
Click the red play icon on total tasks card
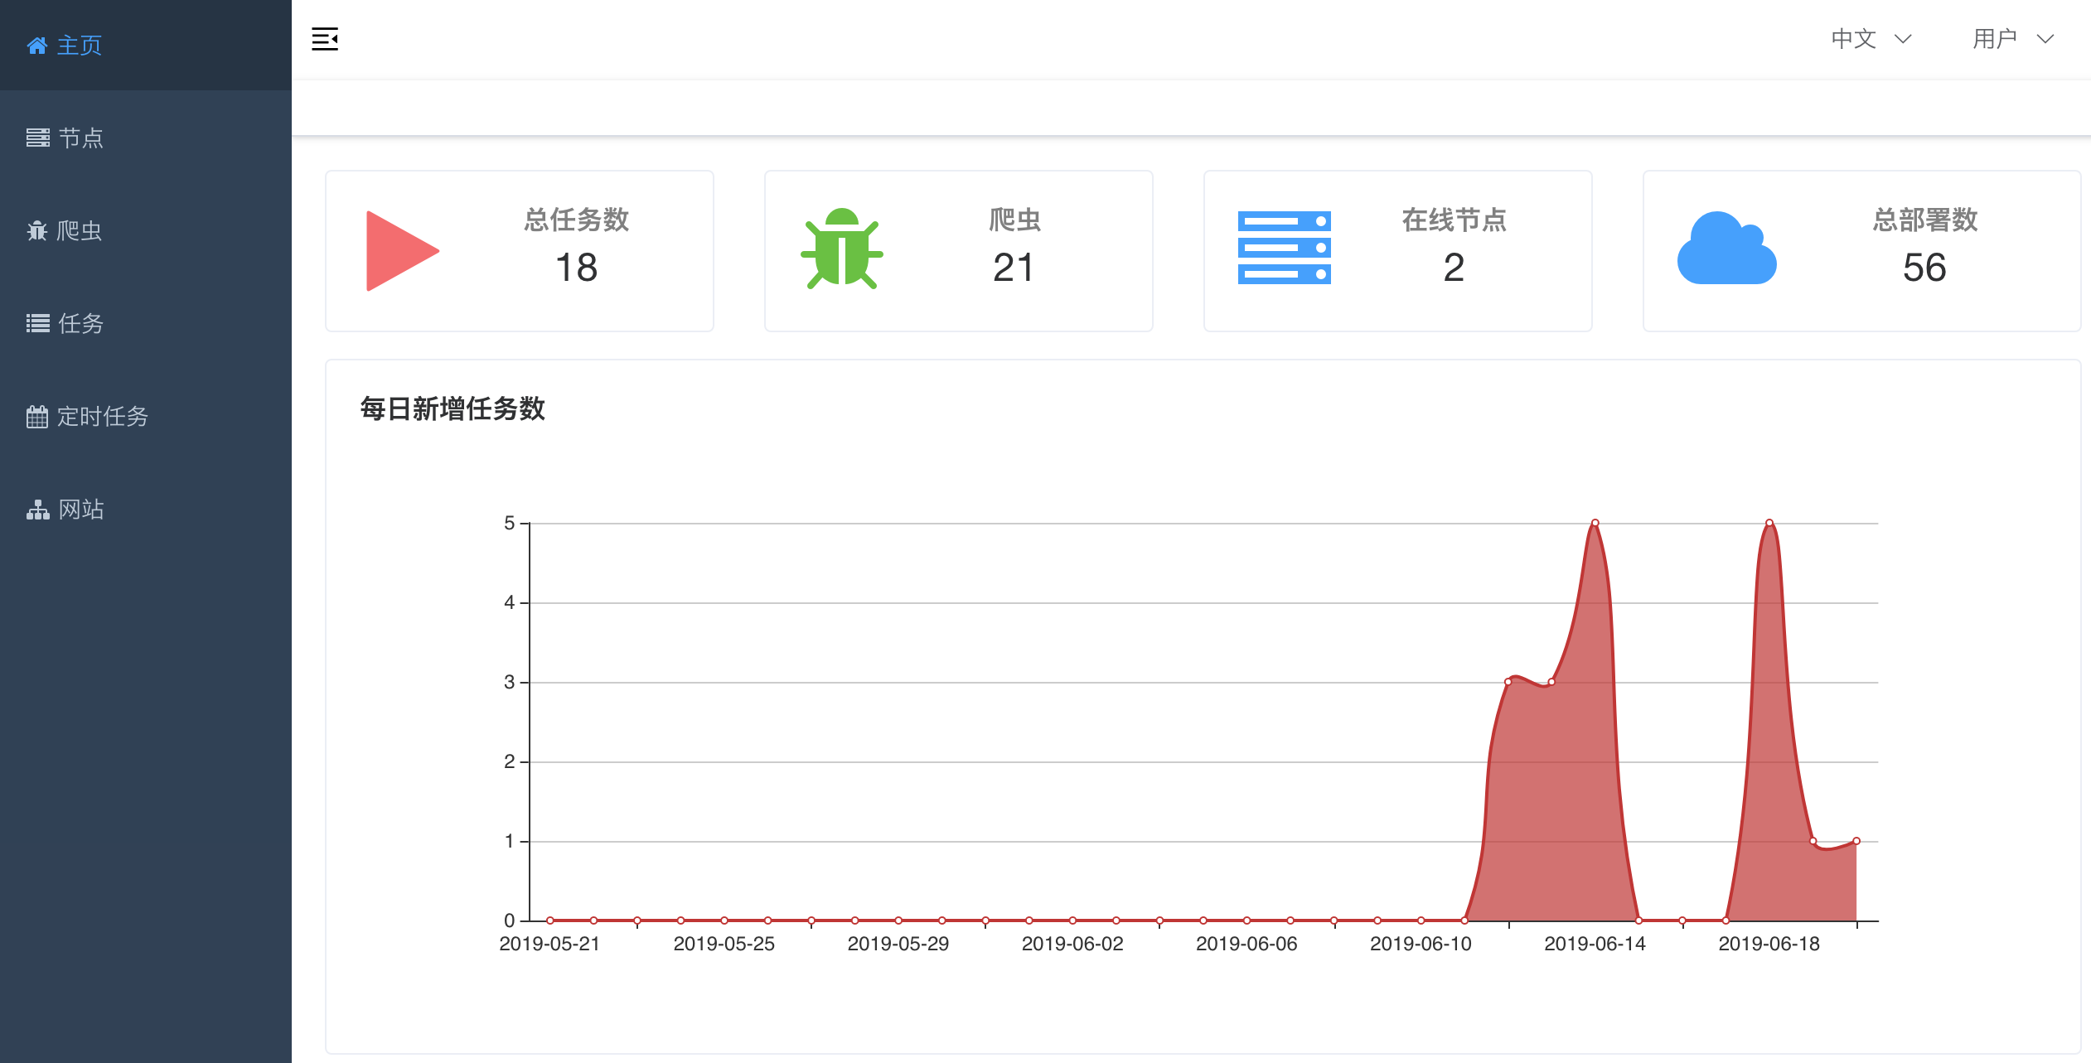(401, 250)
